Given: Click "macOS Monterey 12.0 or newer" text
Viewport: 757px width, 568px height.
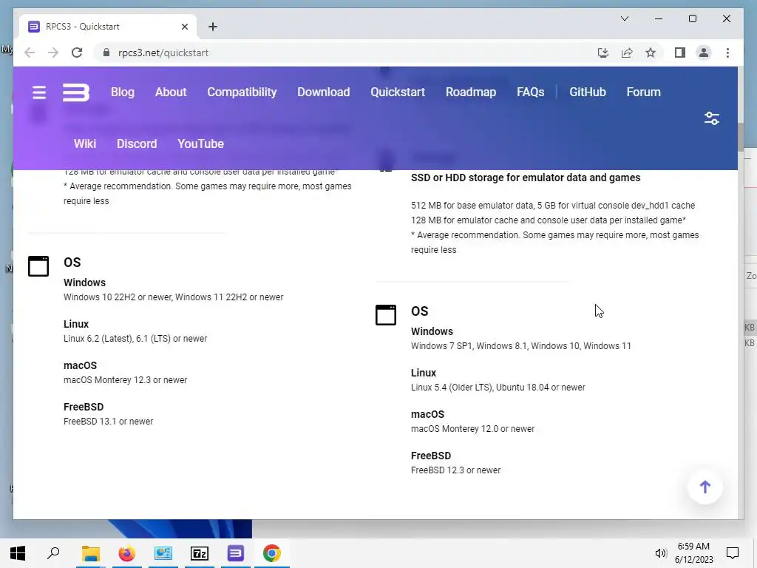Looking at the screenshot, I should (472, 429).
